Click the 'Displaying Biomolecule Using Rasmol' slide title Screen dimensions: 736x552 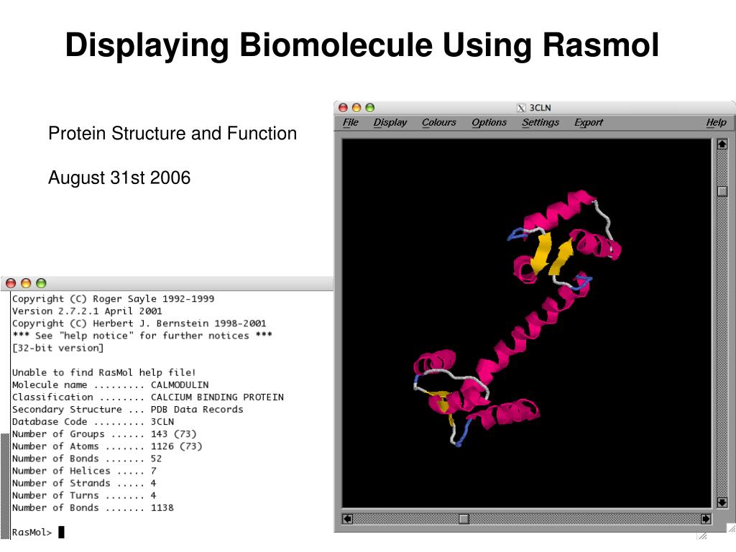click(x=362, y=45)
